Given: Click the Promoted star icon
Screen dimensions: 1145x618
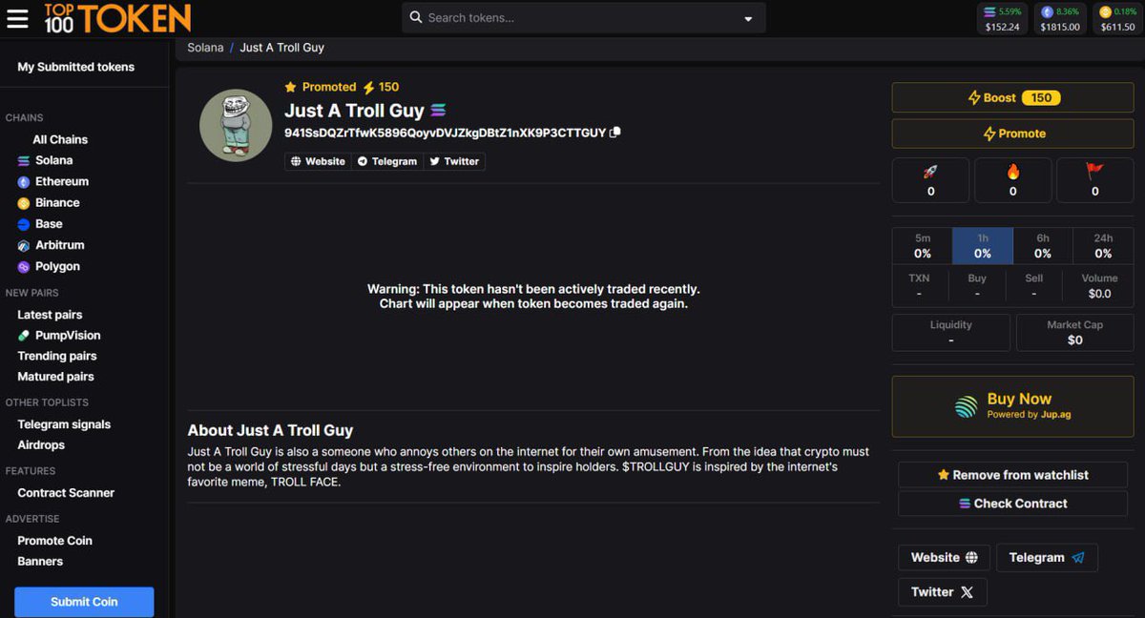Looking at the screenshot, I should pyautogui.click(x=291, y=87).
